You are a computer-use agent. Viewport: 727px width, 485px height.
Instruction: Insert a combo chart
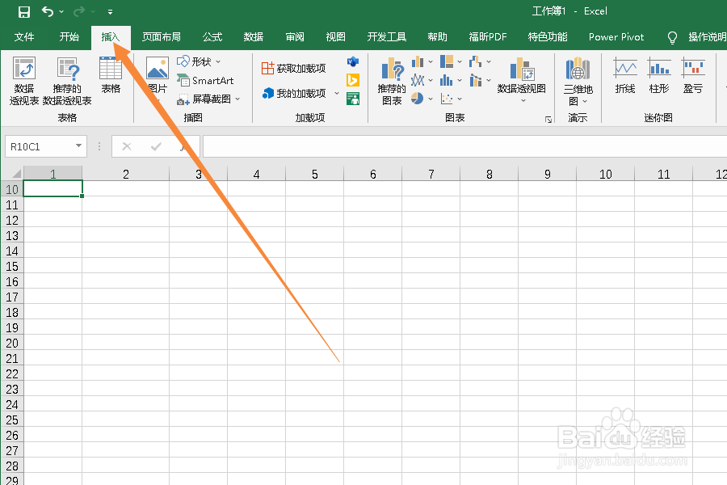point(475,80)
